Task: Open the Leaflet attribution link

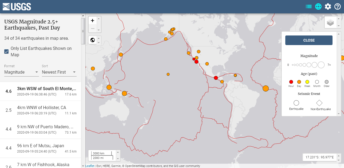Action: point(90,166)
